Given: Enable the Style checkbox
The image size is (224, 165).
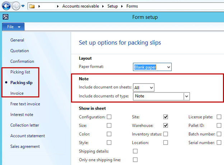Looking at the screenshot, I should pyautogui.click(x=109, y=142).
